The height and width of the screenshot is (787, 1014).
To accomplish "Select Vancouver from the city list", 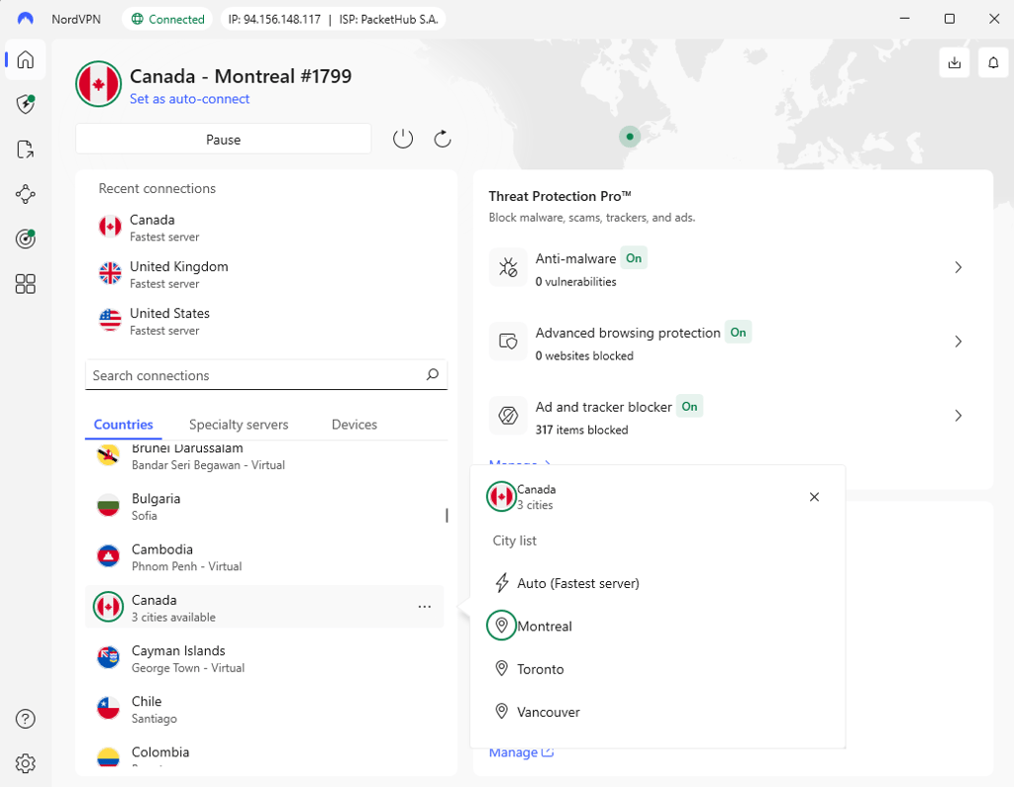I will pos(658,712).
